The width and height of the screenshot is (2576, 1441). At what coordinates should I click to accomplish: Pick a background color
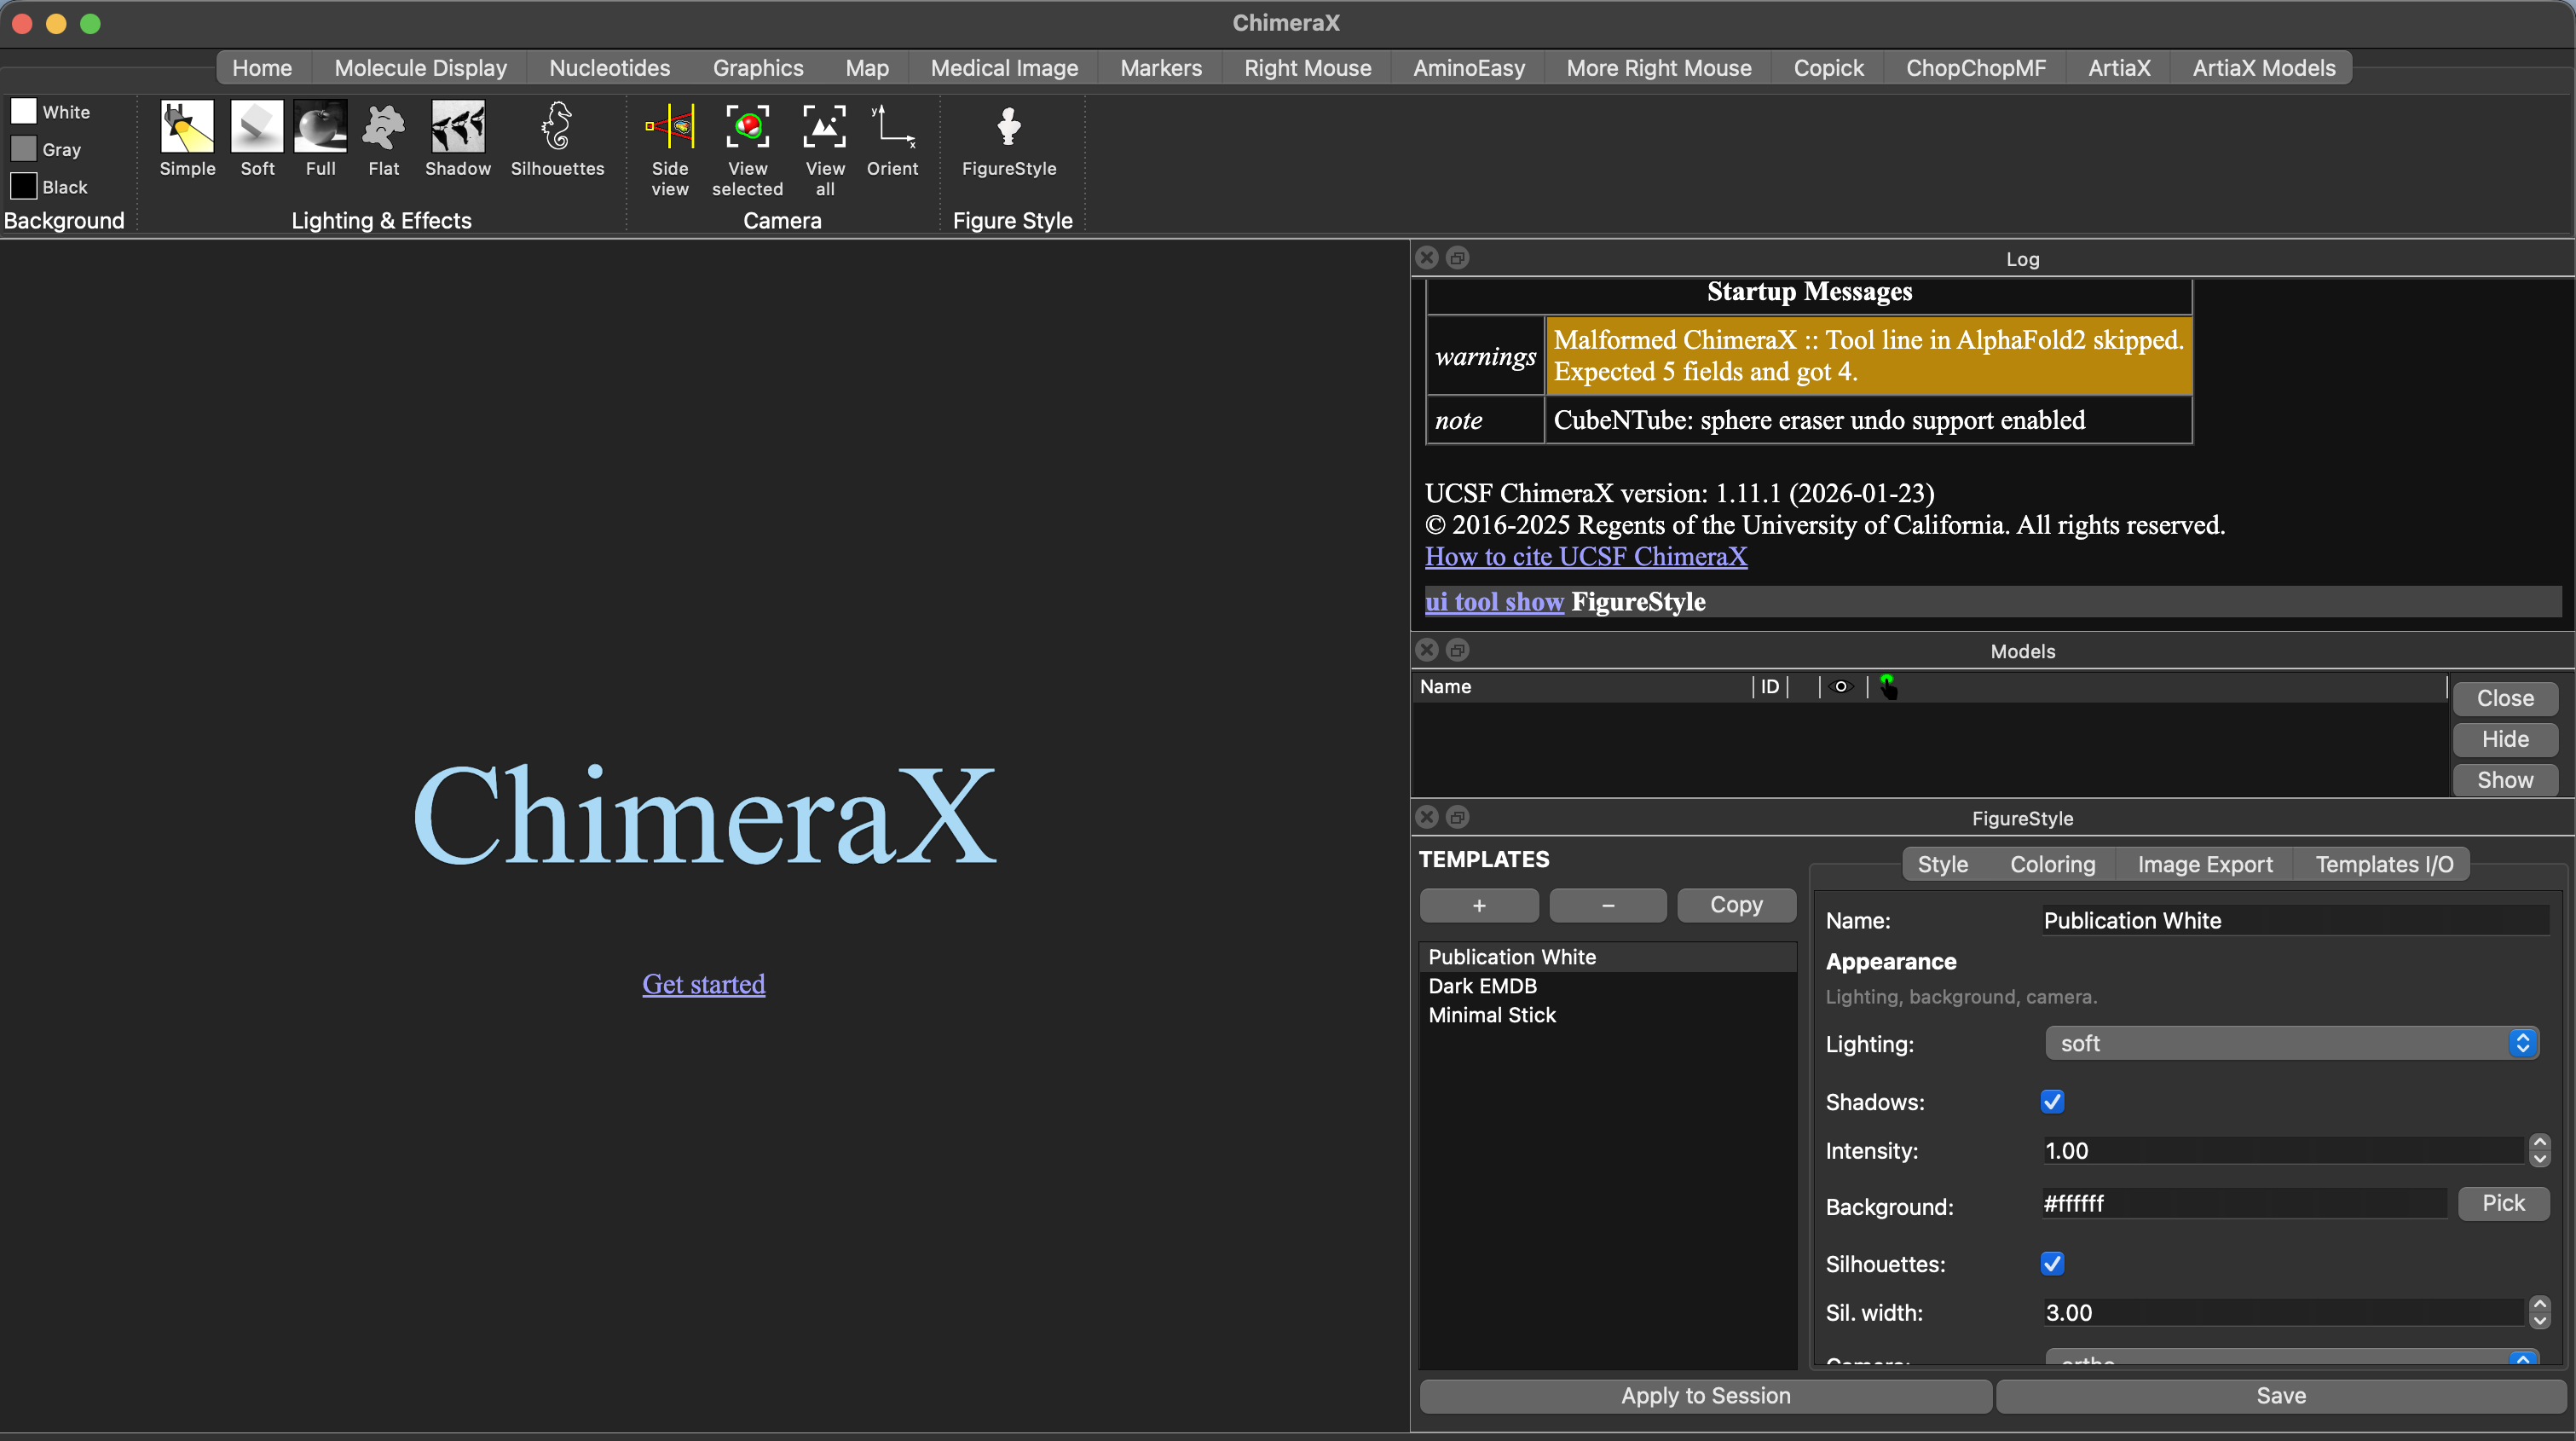2503,1203
